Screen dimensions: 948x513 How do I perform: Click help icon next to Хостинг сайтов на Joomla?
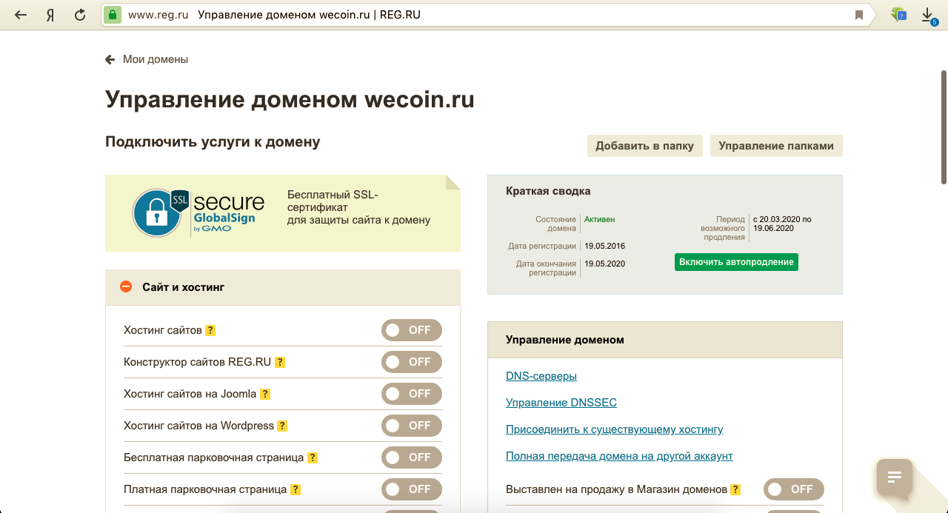tap(265, 394)
